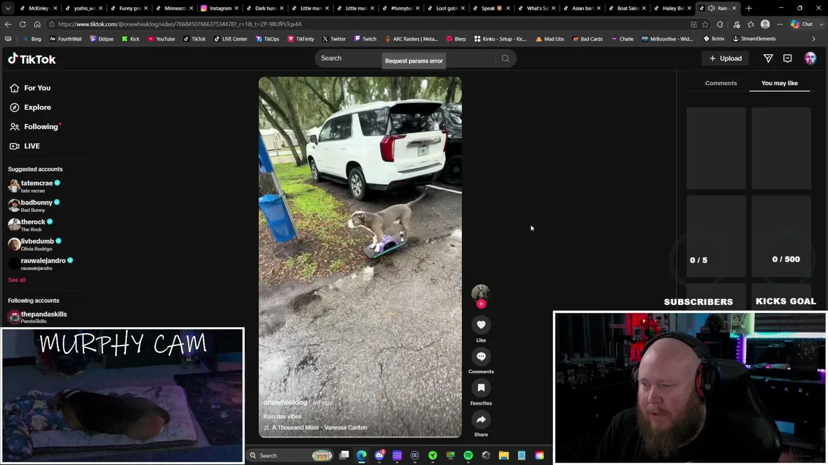Click the TikTok search input field
Viewport: 828px width, 465px height.
click(408, 59)
